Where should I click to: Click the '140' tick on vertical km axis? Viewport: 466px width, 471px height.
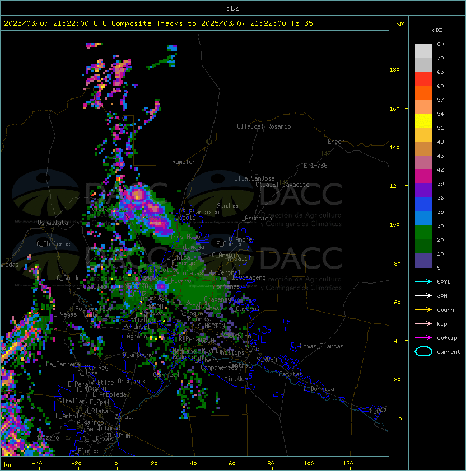point(394,148)
